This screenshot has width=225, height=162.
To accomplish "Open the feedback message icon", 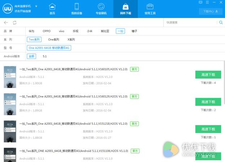I will click(x=200, y=2).
